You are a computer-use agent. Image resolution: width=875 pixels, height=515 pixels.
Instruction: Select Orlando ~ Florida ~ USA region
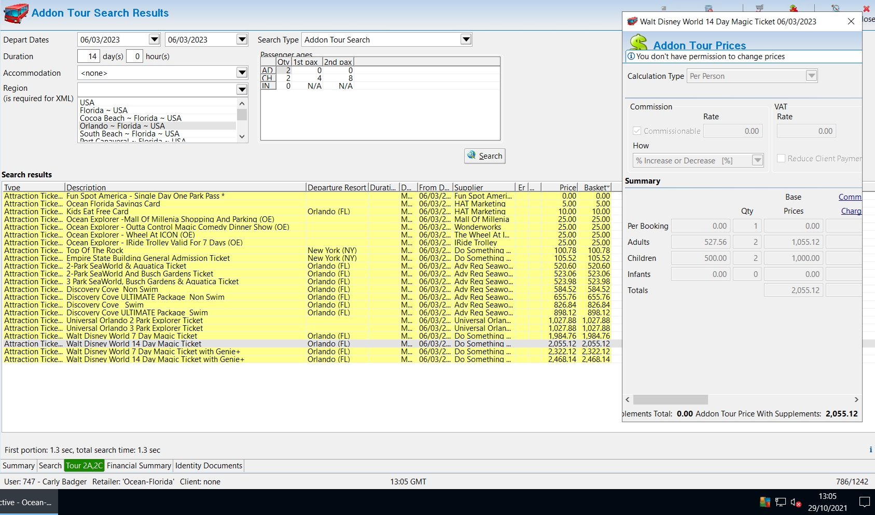pyautogui.click(x=122, y=126)
